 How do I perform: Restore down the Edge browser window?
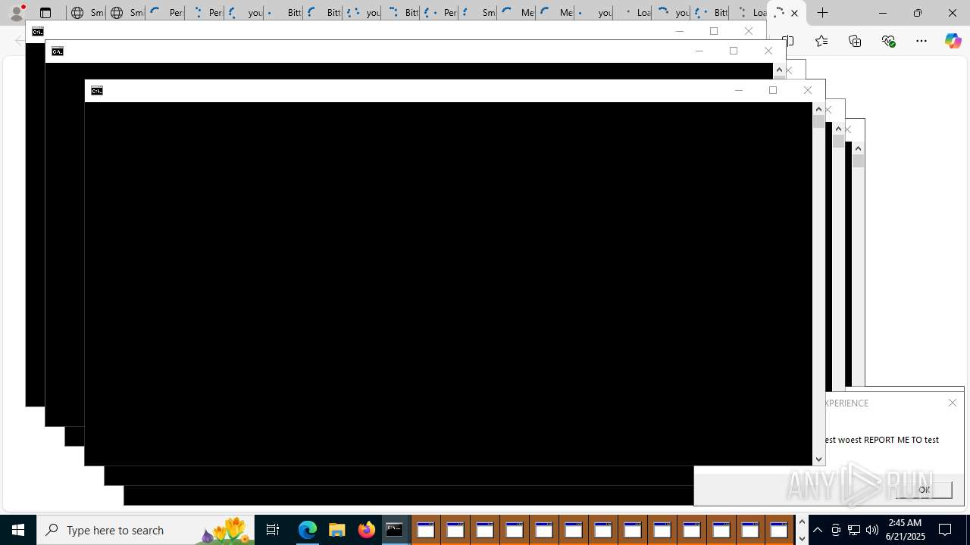[918, 13]
